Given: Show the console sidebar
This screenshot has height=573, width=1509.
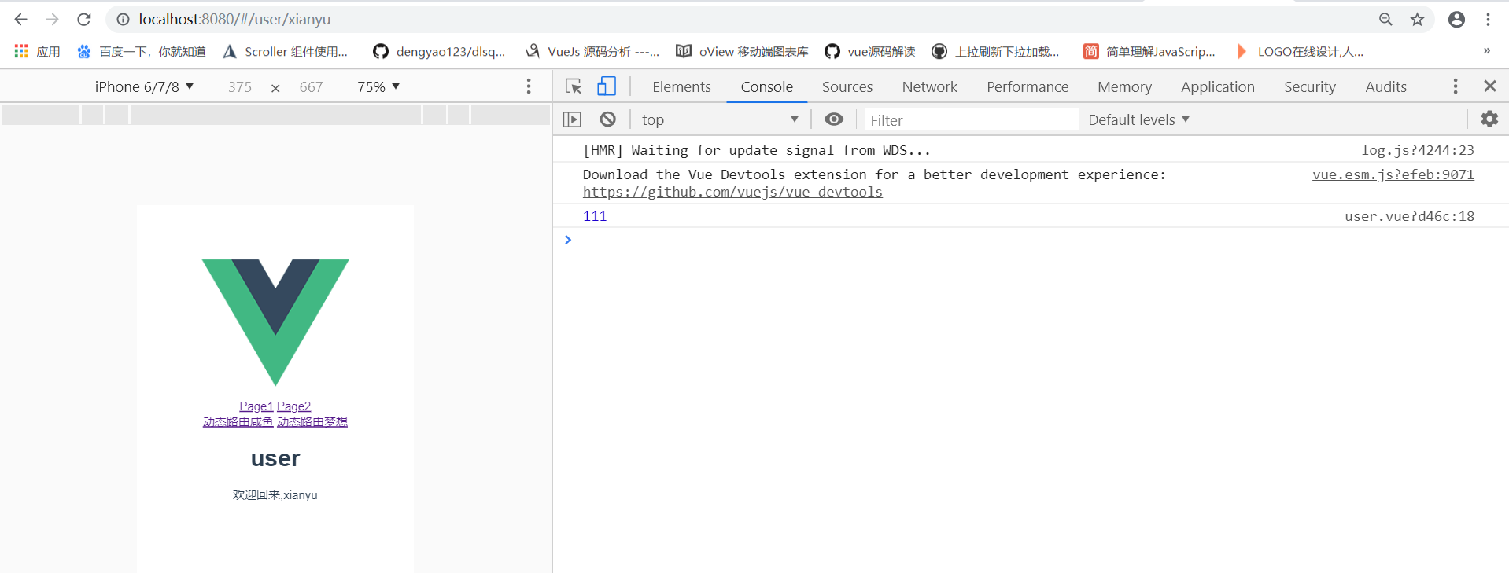Looking at the screenshot, I should click(572, 119).
